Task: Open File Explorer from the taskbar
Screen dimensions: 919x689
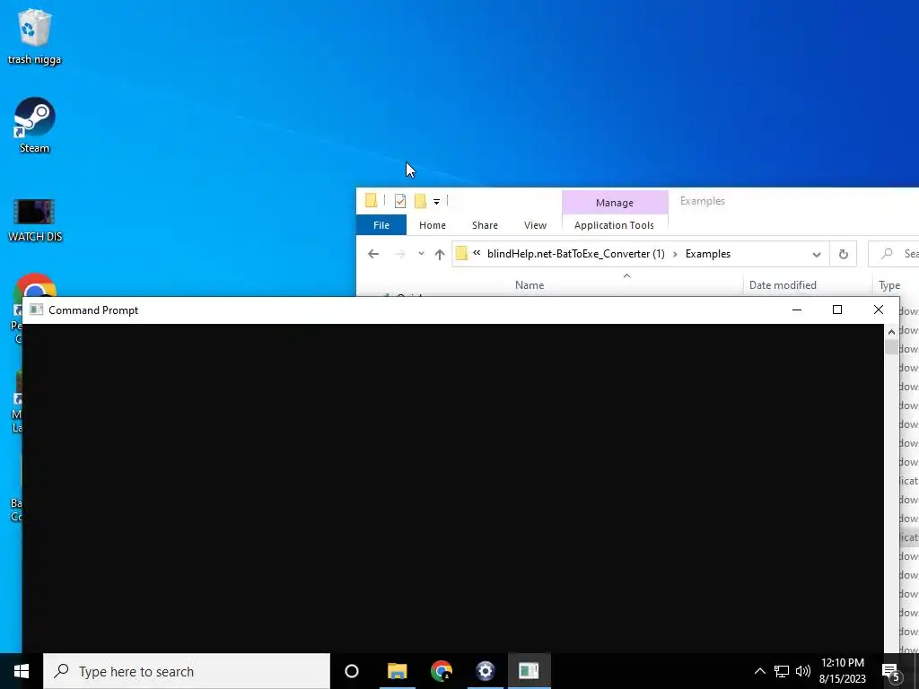Action: coord(397,671)
